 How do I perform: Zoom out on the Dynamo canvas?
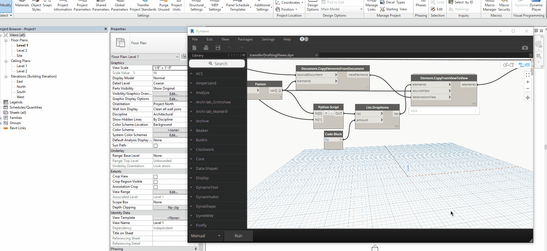coord(527,88)
